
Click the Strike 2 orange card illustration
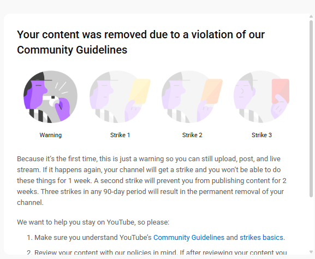click(x=192, y=97)
